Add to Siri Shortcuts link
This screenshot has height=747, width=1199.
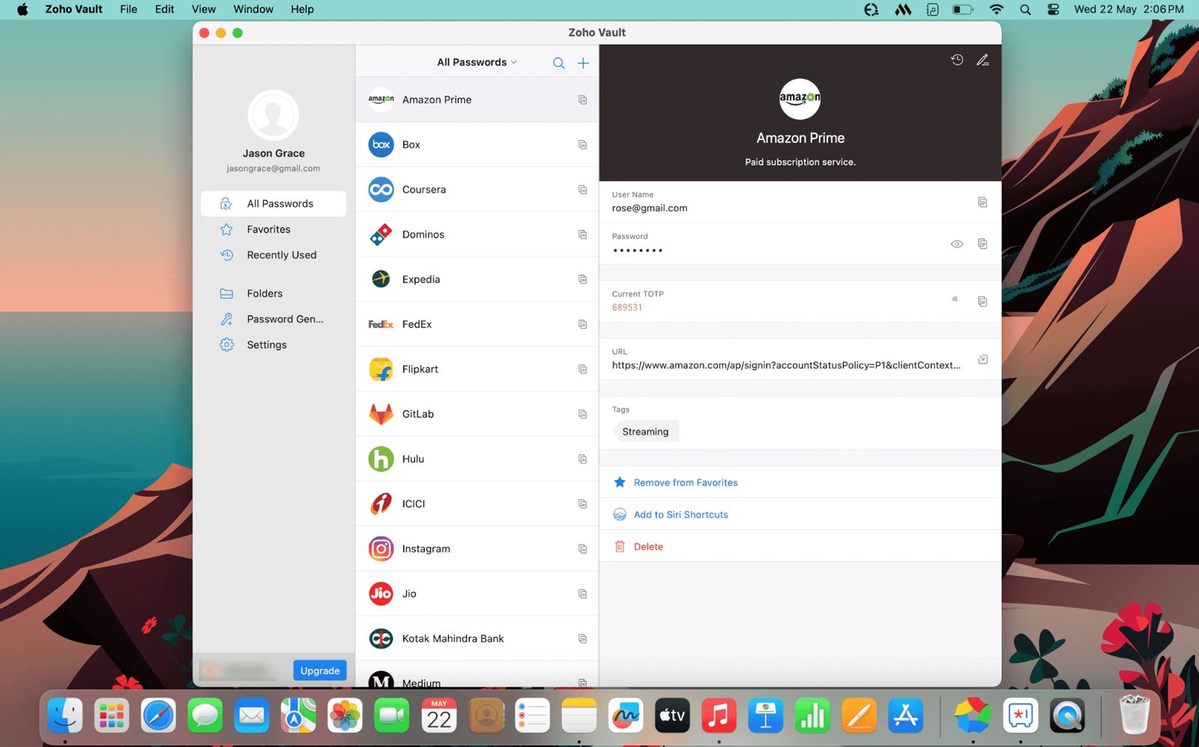680,515
